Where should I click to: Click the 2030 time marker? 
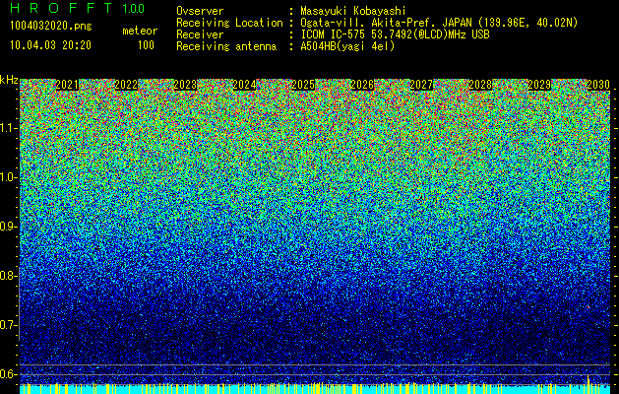598,85
